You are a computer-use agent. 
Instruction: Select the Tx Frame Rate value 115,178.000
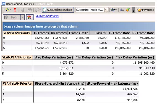coord(122,38)
